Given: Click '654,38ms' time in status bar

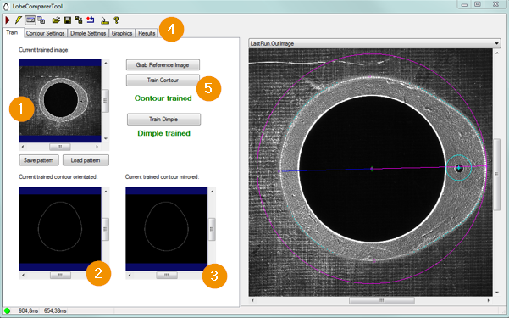Looking at the screenshot, I should (56, 311).
